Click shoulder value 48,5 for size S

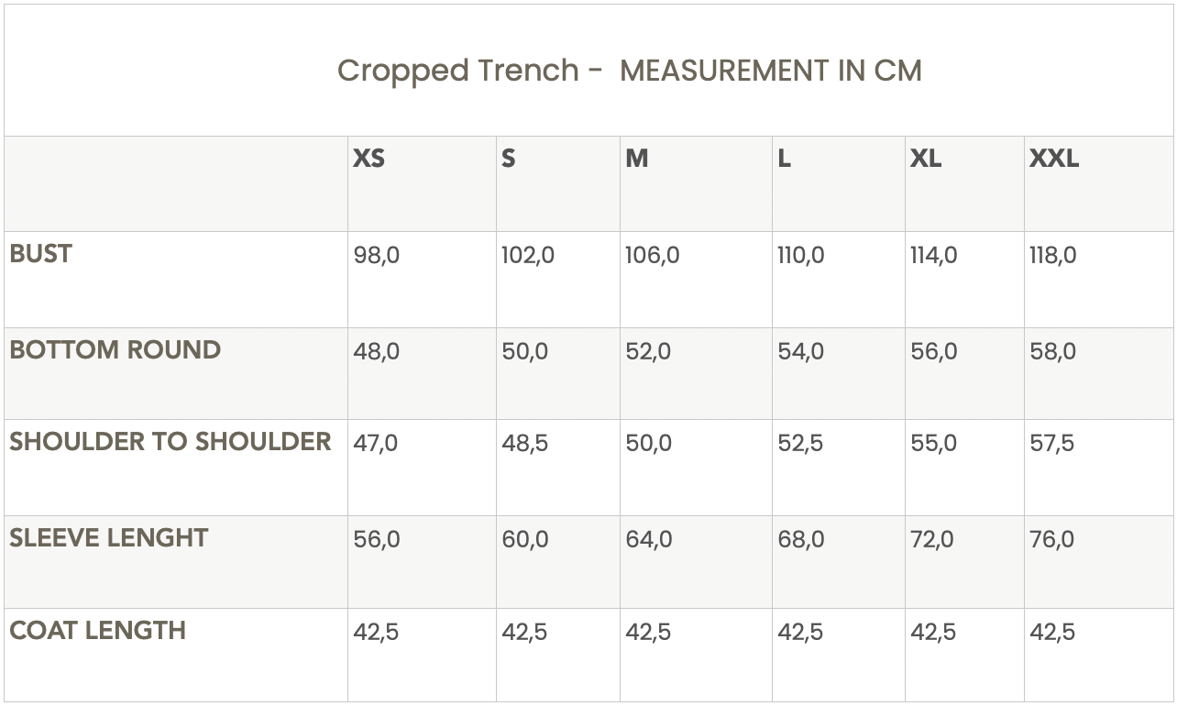(524, 443)
